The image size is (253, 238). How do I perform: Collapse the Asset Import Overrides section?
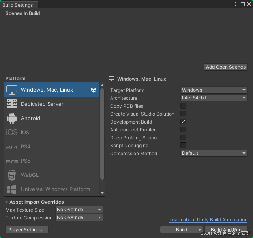pyautogui.click(x=6, y=202)
